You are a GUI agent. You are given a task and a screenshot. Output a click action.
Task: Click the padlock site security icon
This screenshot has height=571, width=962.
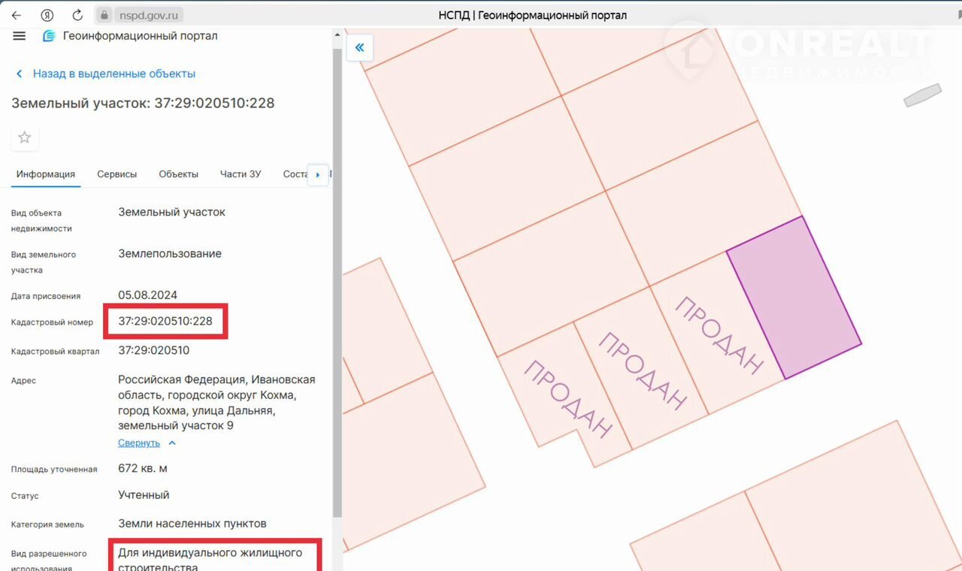pyautogui.click(x=104, y=15)
